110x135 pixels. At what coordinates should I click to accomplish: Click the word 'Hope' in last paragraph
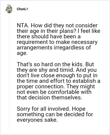click(x=79, y=109)
